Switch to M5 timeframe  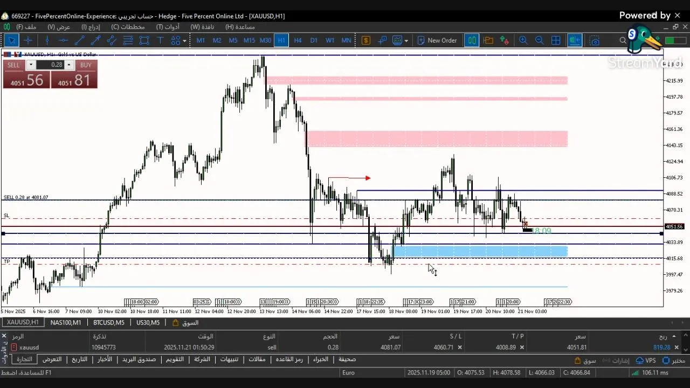point(233,40)
